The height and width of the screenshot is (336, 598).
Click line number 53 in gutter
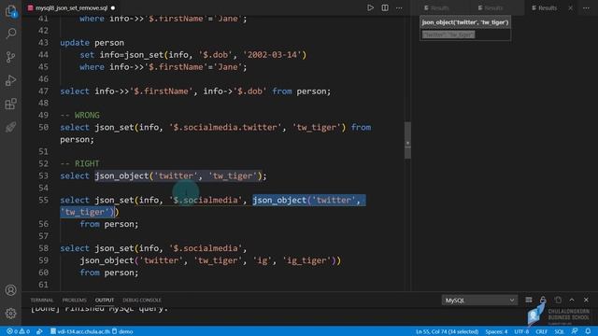(44, 175)
